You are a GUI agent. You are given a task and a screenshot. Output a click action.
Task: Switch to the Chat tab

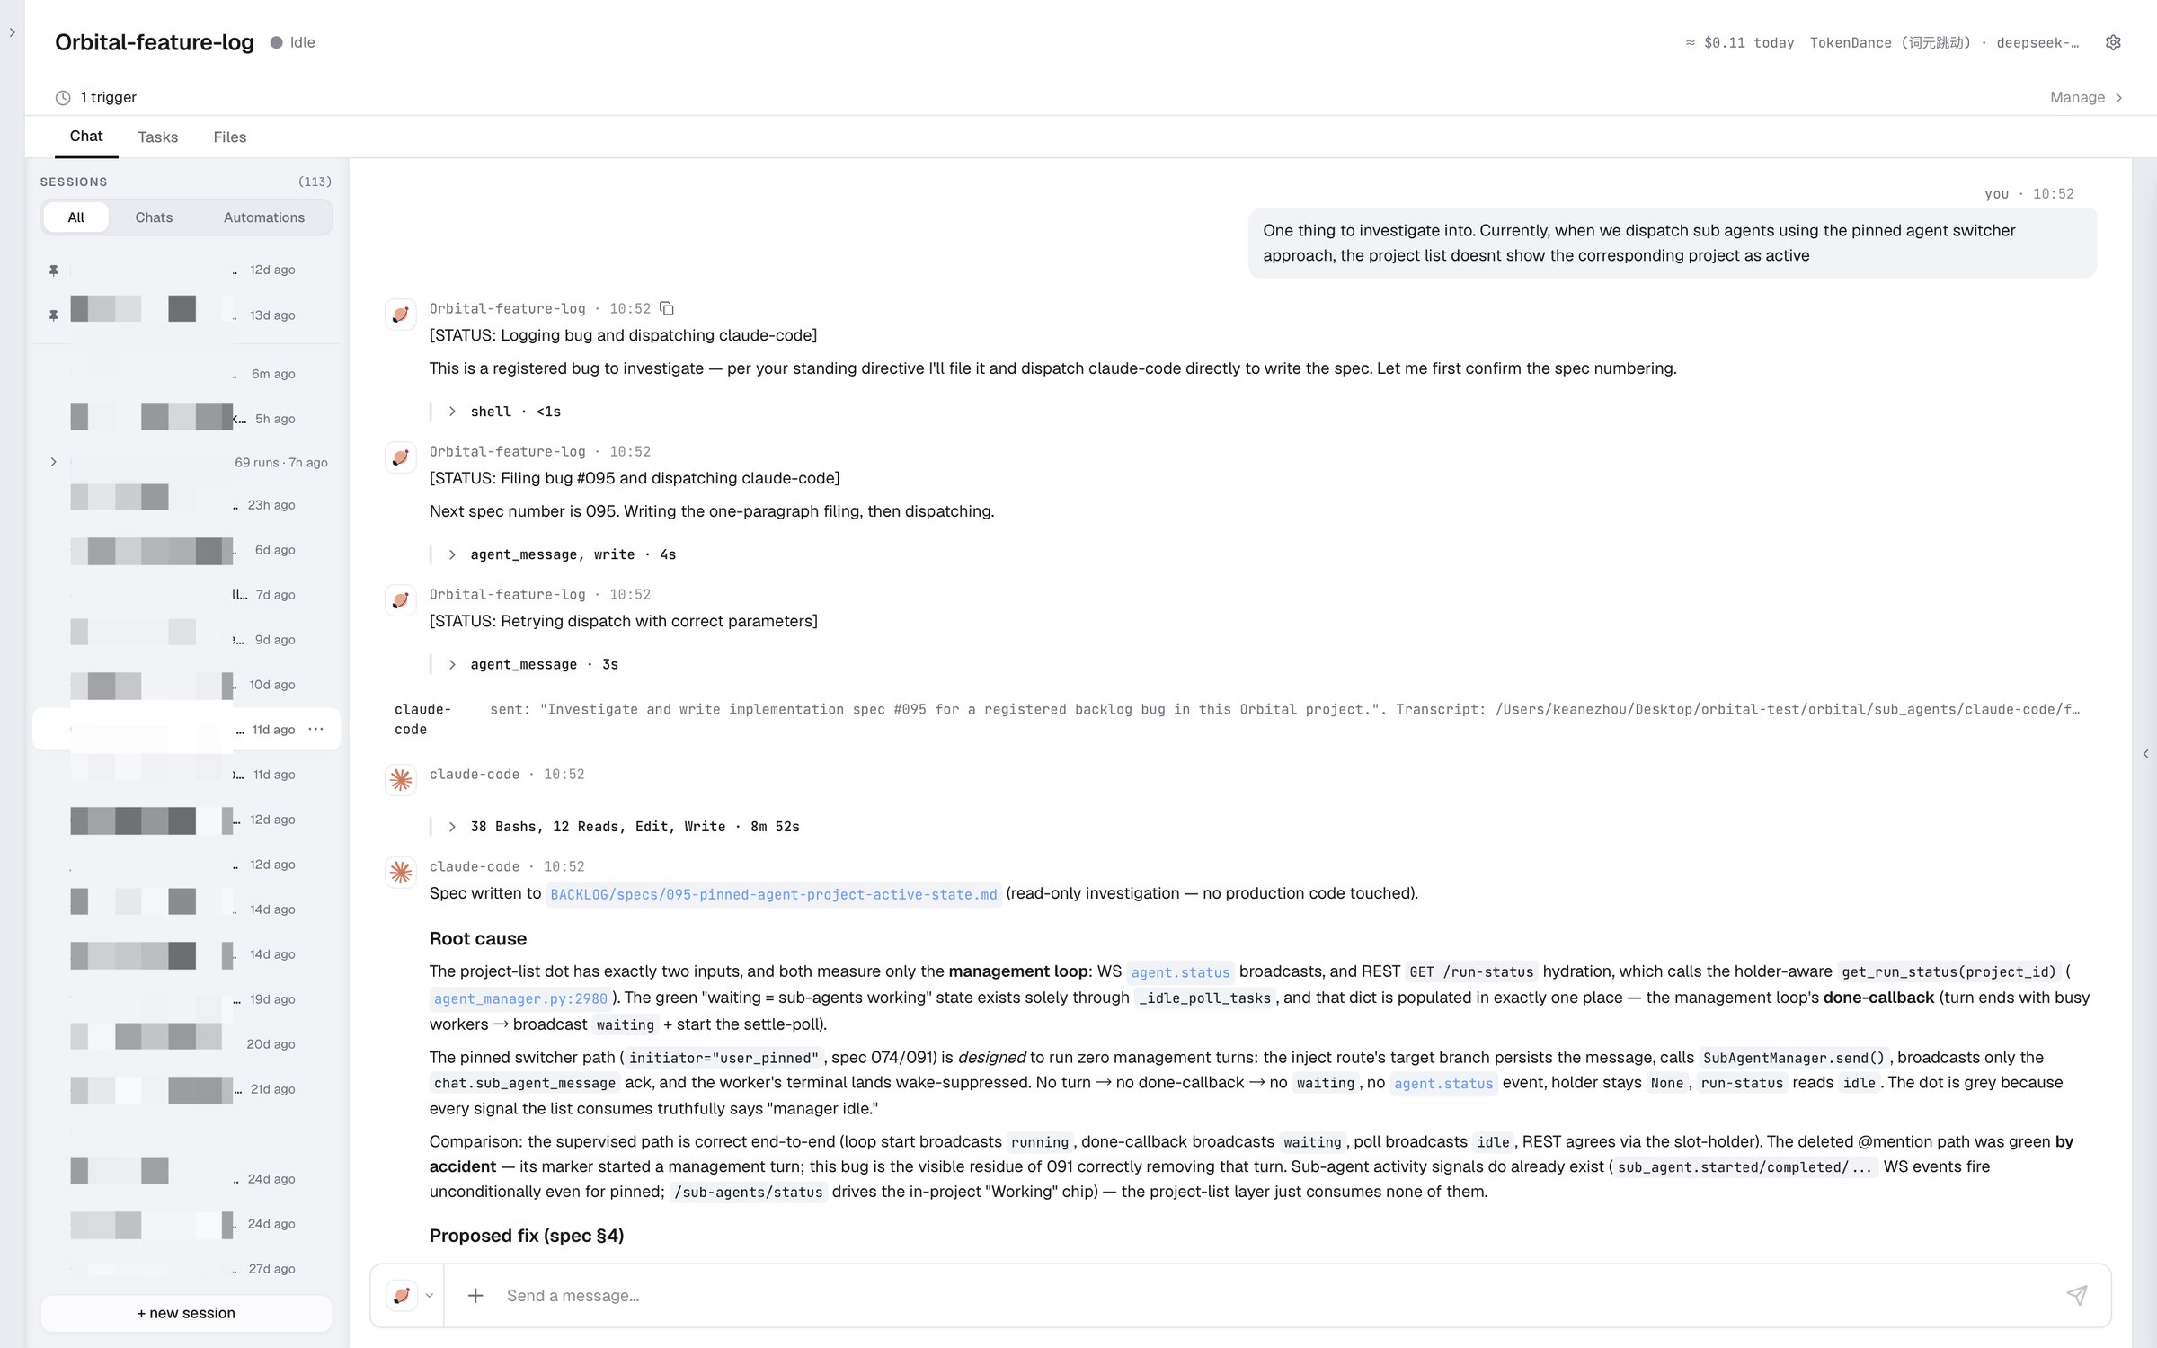(x=86, y=137)
